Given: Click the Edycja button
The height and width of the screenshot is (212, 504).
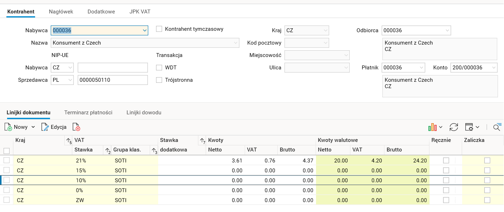Looking at the screenshot, I should tap(54, 127).
